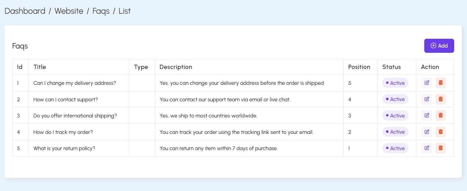Select the title 'What is your return policy?'
The image size is (467, 191).
(x=64, y=148)
